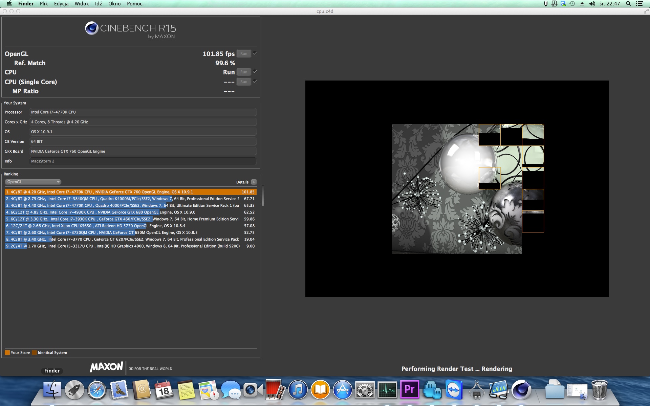The width and height of the screenshot is (650, 406).
Task: Open Photo Booth from the Dock
Action: (x=276, y=390)
